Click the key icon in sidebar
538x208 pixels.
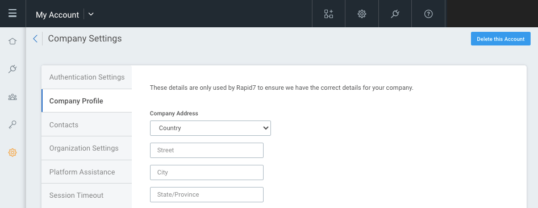(12, 125)
